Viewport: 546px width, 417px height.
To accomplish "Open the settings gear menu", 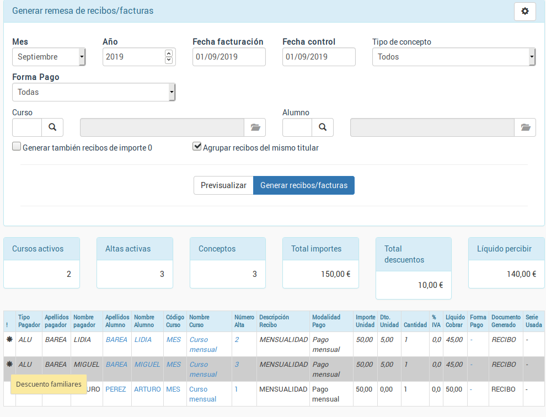I will point(524,11).
